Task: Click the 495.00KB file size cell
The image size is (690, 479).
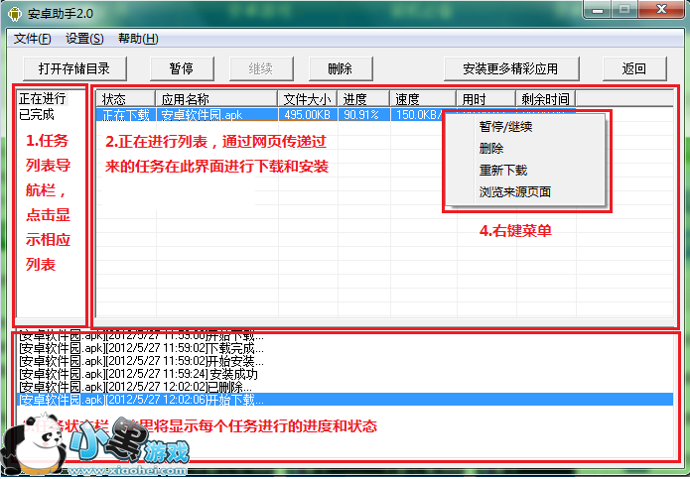Action: [307, 115]
